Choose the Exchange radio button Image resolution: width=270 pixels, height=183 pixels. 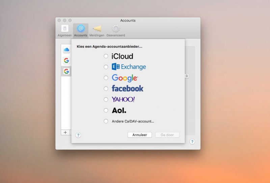coord(106,67)
